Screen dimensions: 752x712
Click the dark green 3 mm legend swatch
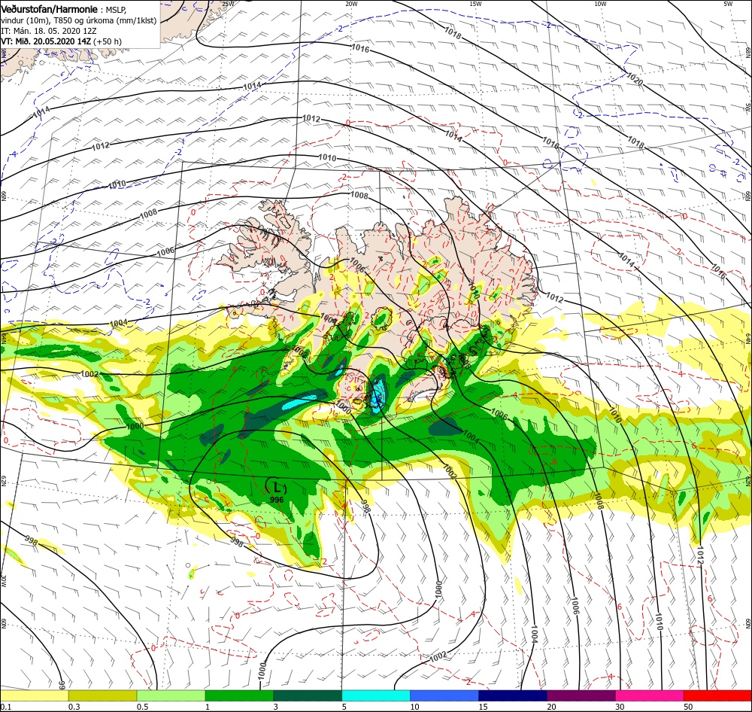tap(308, 695)
